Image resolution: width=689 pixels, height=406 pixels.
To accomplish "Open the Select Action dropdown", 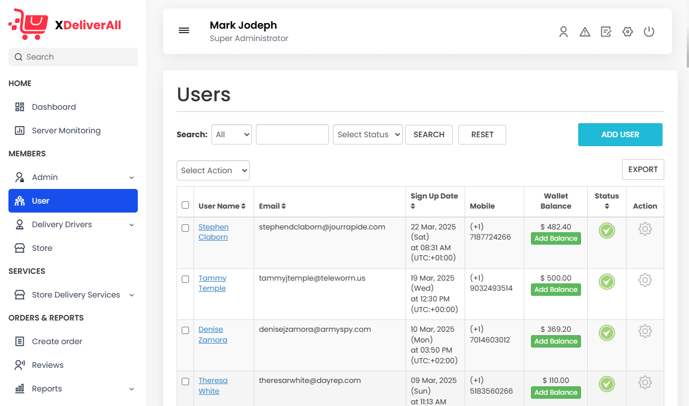I will (213, 170).
